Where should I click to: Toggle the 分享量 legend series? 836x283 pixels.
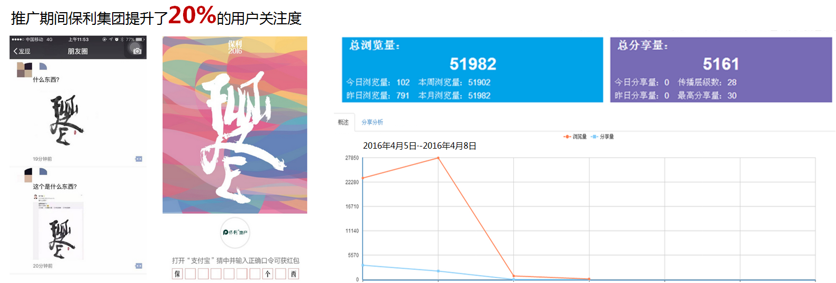pos(602,136)
